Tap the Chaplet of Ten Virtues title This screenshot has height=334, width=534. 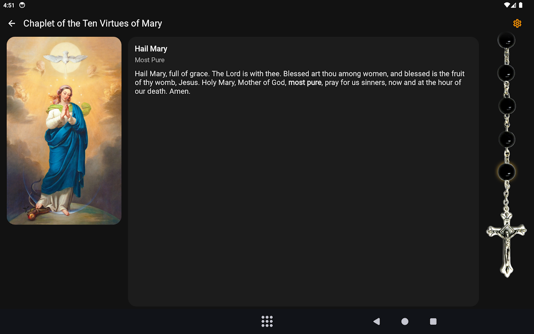click(93, 23)
